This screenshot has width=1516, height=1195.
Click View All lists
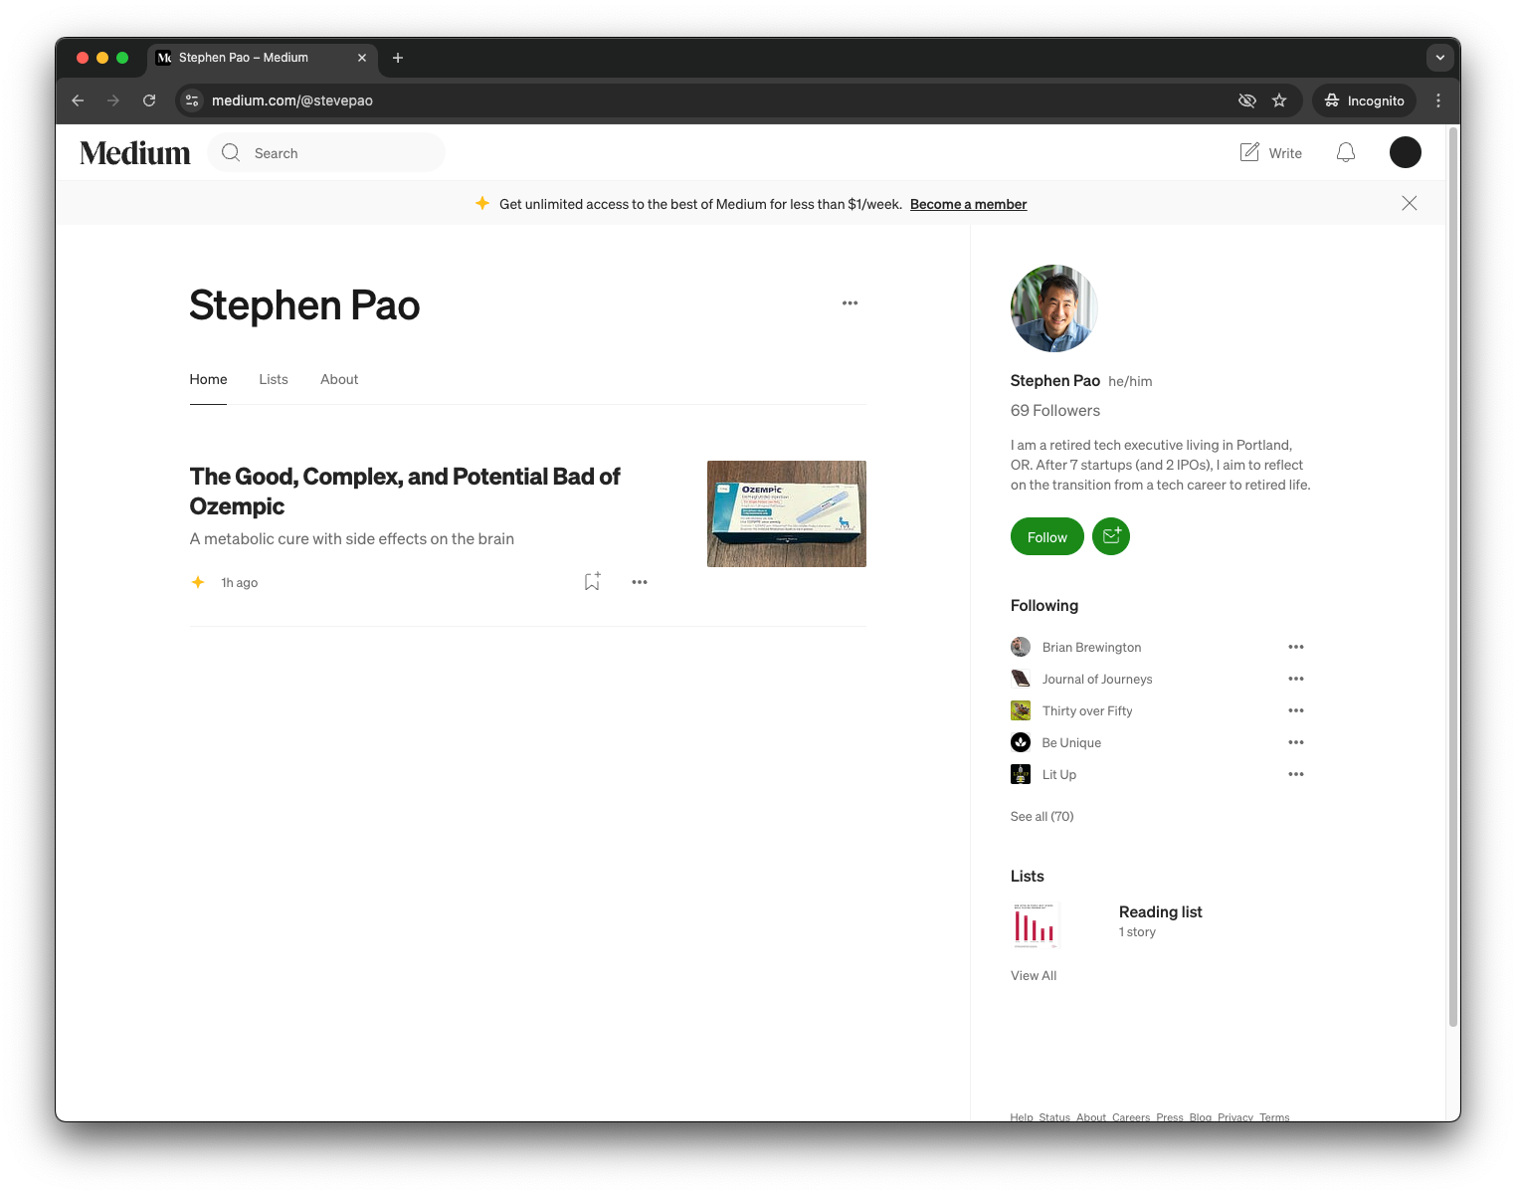click(1034, 975)
